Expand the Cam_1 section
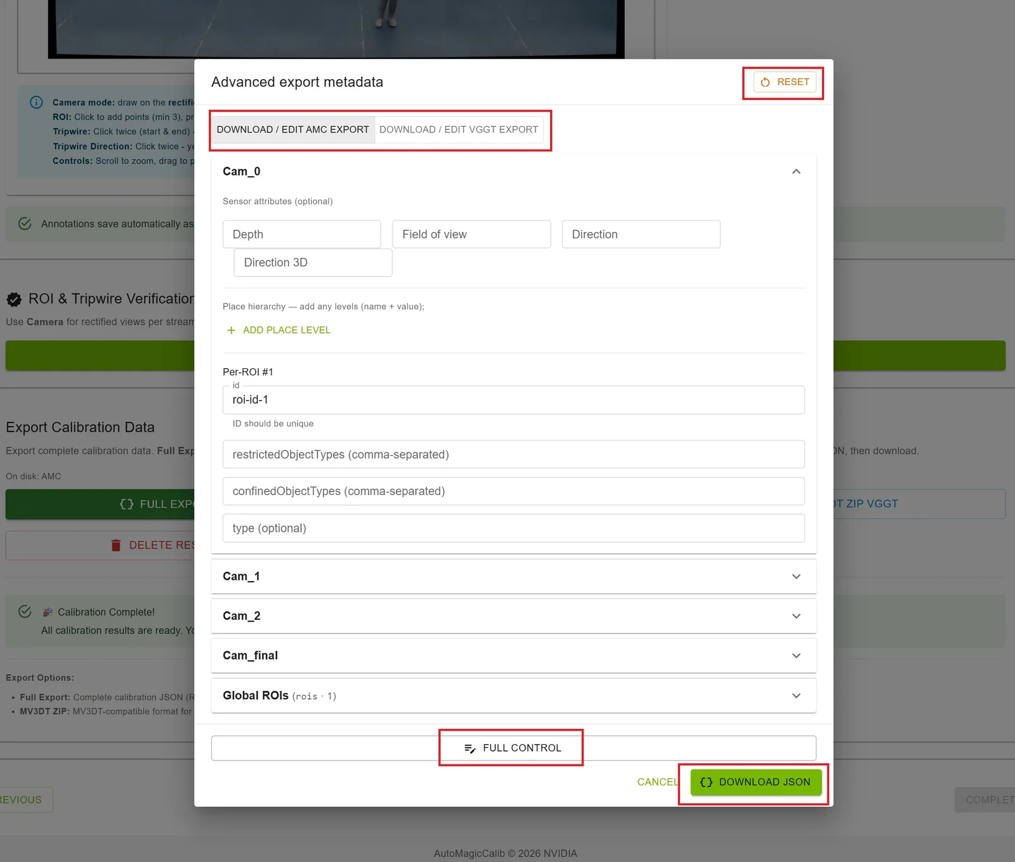The height and width of the screenshot is (862, 1015). click(513, 576)
